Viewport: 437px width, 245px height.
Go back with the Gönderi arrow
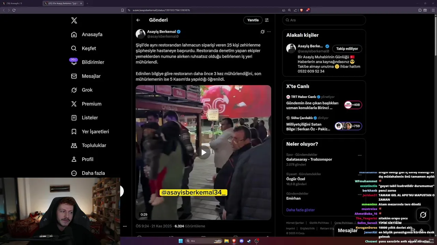138,20
